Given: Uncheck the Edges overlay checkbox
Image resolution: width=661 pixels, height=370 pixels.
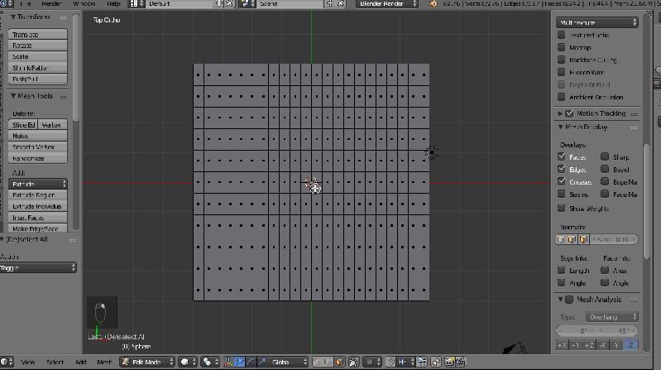Looking at the screenshot, I should tap(561, 169).
